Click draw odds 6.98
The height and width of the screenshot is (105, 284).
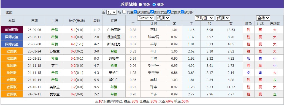[210, 30]
